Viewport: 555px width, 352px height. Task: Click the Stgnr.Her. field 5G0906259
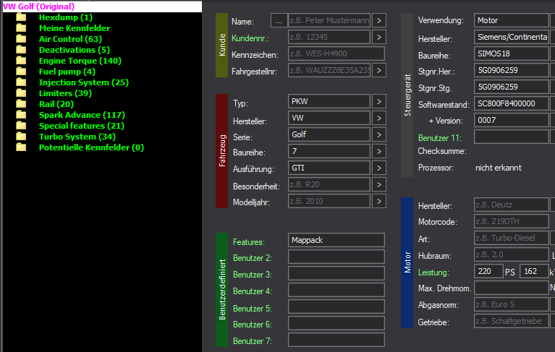tap(512, 70)
